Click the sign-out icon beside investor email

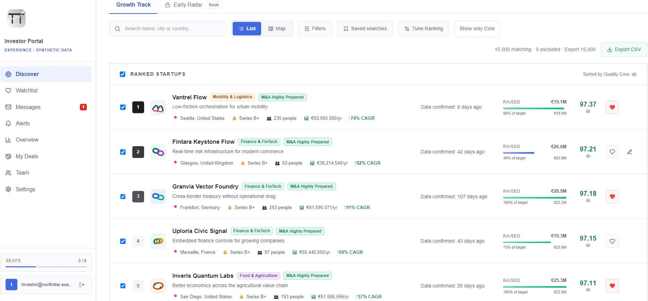pos(82,284)
